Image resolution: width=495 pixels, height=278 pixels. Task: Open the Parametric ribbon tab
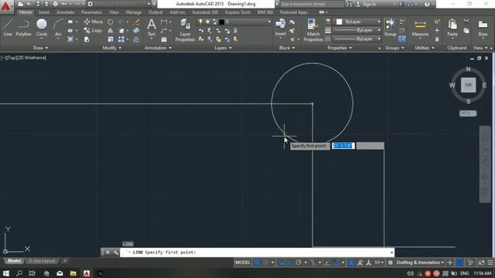(91, 12)
